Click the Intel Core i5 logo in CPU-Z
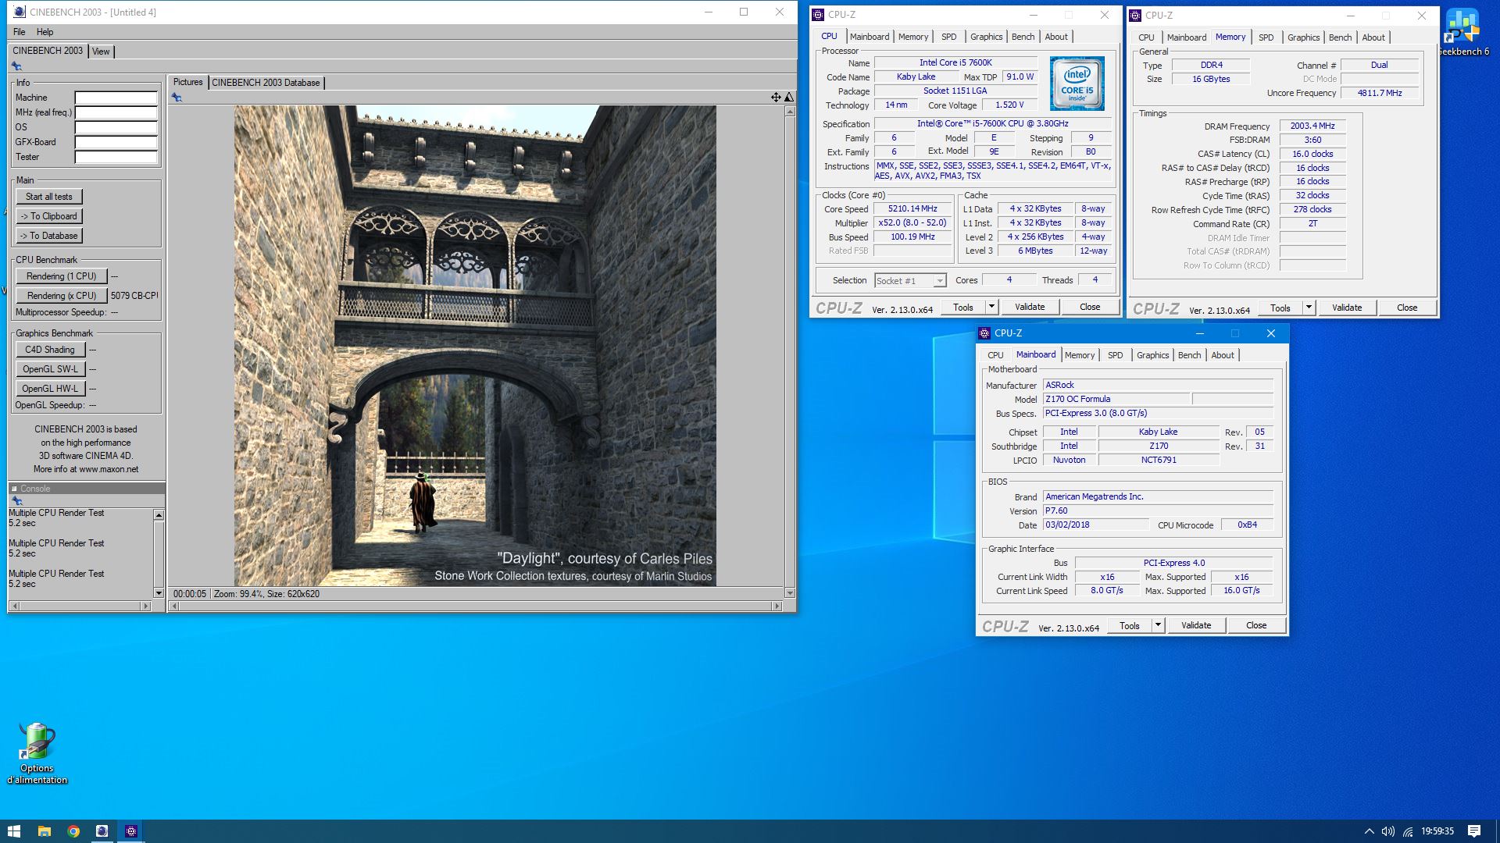 (1077, 83)
